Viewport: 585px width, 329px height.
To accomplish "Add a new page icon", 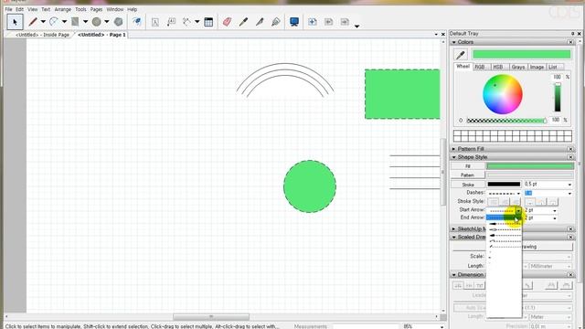I will coord(313,22).
